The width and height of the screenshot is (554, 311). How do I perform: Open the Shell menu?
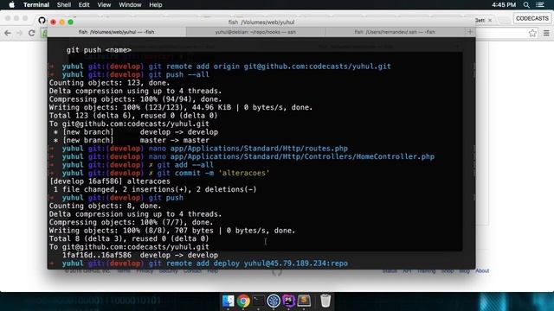64,4
